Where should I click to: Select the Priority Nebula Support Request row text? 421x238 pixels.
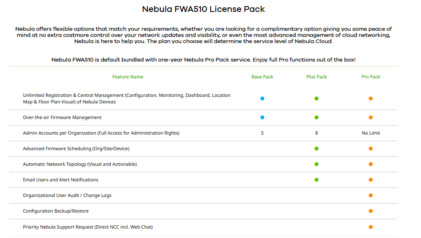point(88,227)
